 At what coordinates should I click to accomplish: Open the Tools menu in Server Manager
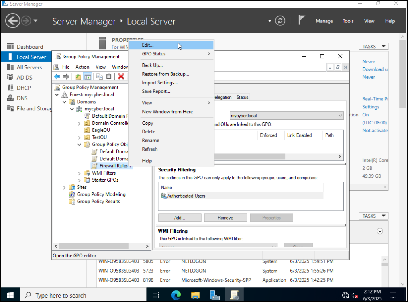[x=348, y=21]
